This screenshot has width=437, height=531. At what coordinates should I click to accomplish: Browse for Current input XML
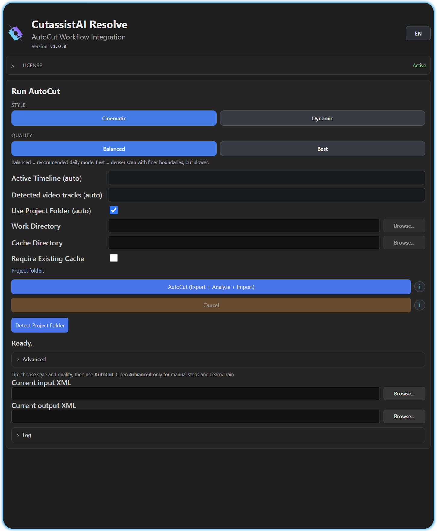point(404,394)
